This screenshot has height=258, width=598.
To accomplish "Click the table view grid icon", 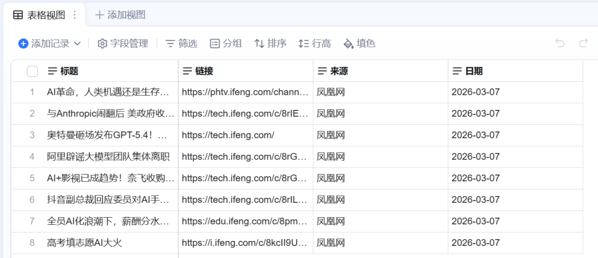I will 18,15.
